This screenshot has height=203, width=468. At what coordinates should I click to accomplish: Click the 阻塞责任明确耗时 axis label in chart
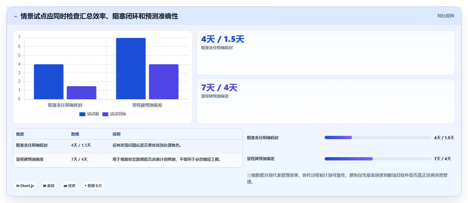tap(65, 105)
